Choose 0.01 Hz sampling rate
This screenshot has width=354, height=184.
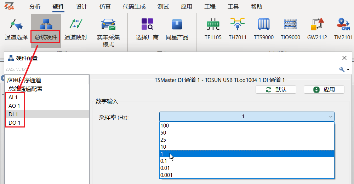[x=247, y=168]
